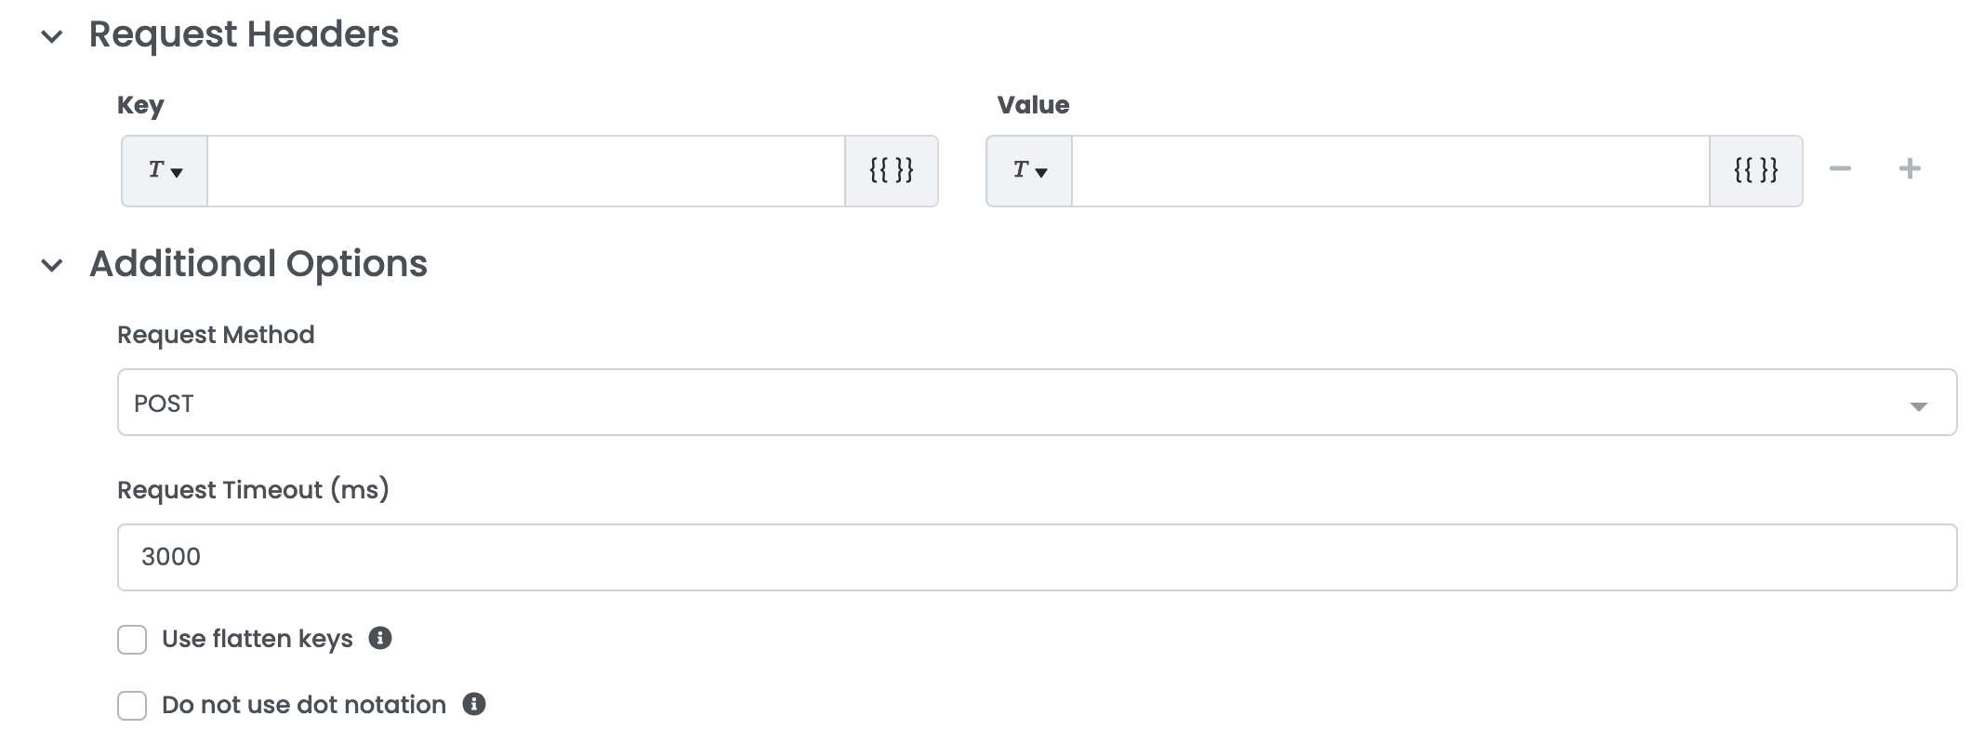Screen dimensions: 1971x742
Task: Click the Request Method dropdown arrow
Action: pos(1918,405)
